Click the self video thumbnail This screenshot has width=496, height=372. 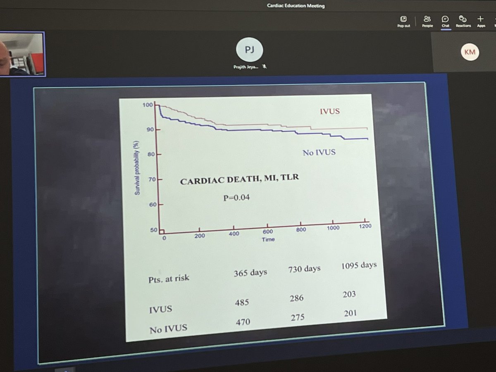point(22,54)
